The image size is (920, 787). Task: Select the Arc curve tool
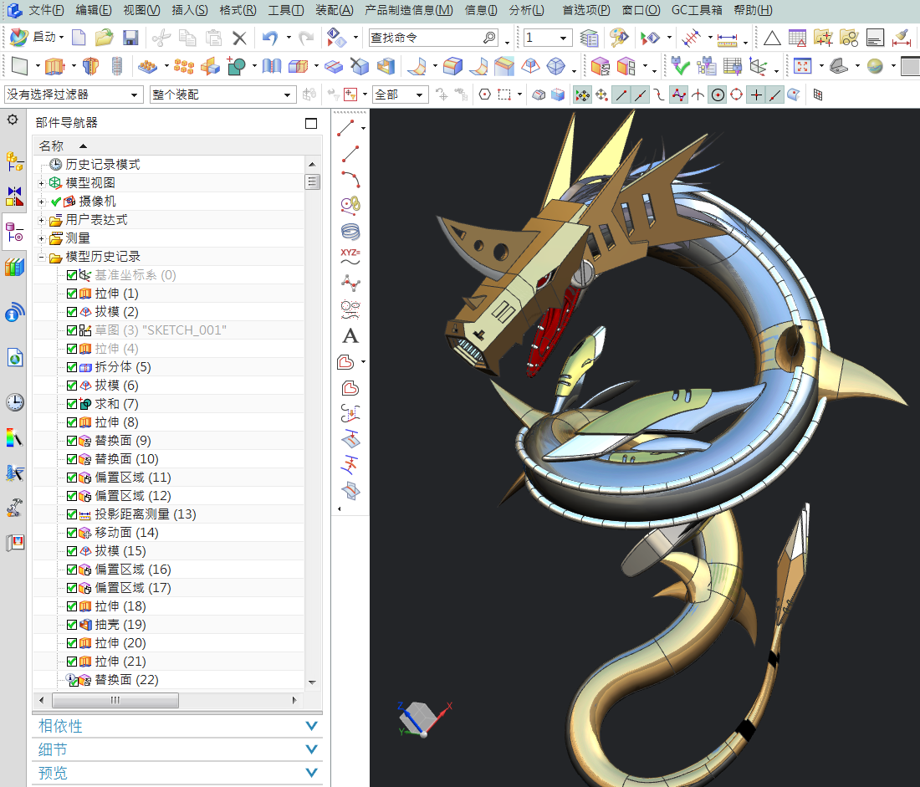coord(350,179)
